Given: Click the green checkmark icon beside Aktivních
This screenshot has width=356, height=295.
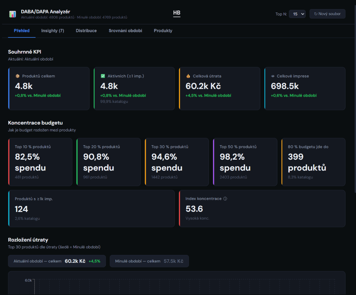Looking at the screenshot, I should click(103, 76).
